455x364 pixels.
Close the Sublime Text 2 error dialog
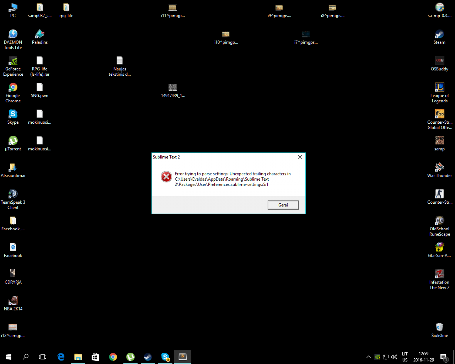tap(300, 157)
